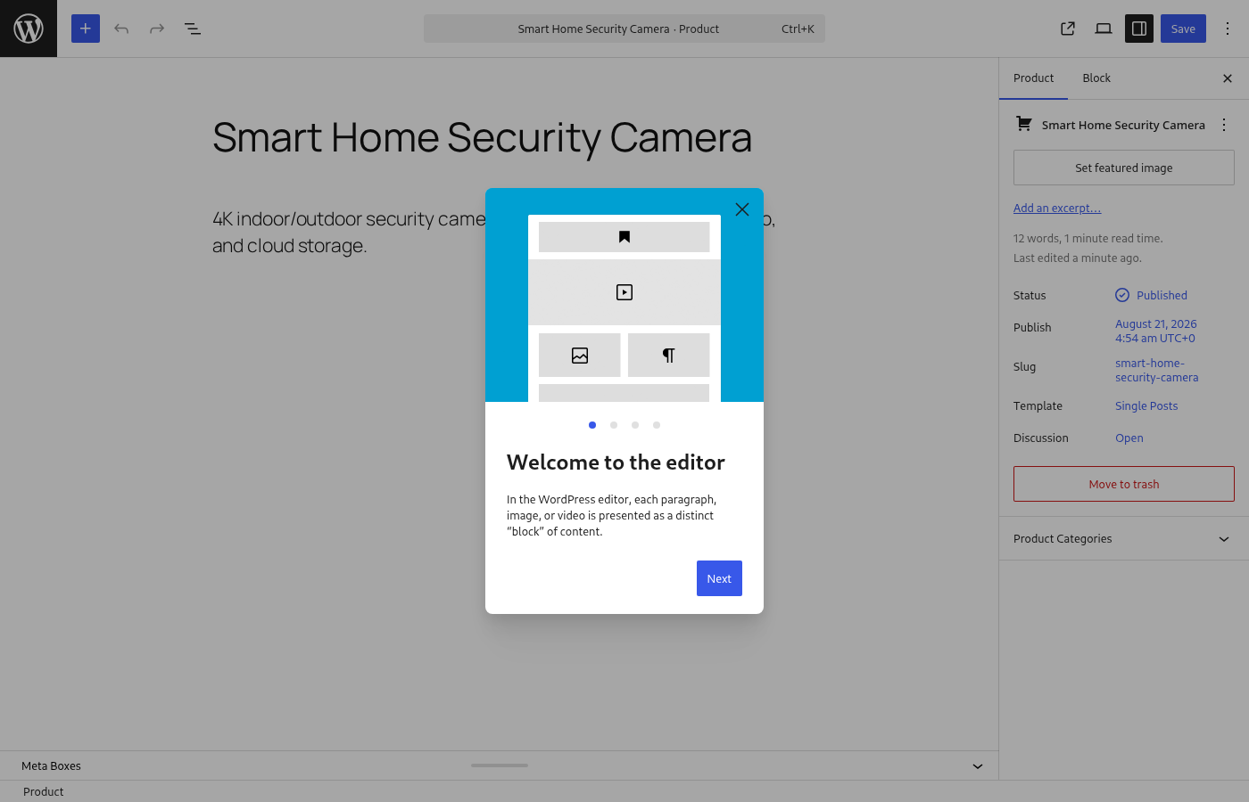
Task: Open the block inserter plus button
Action: (x=86, y=29)
